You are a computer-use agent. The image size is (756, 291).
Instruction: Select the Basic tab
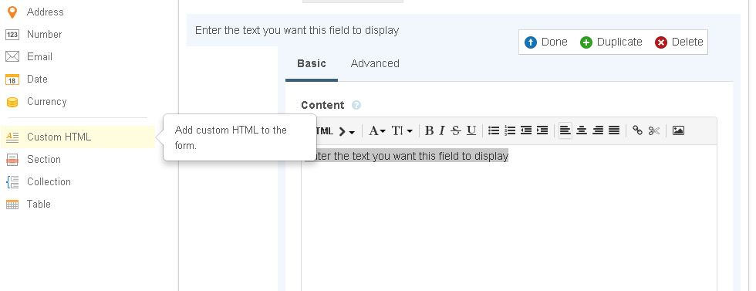pos(312,64)
